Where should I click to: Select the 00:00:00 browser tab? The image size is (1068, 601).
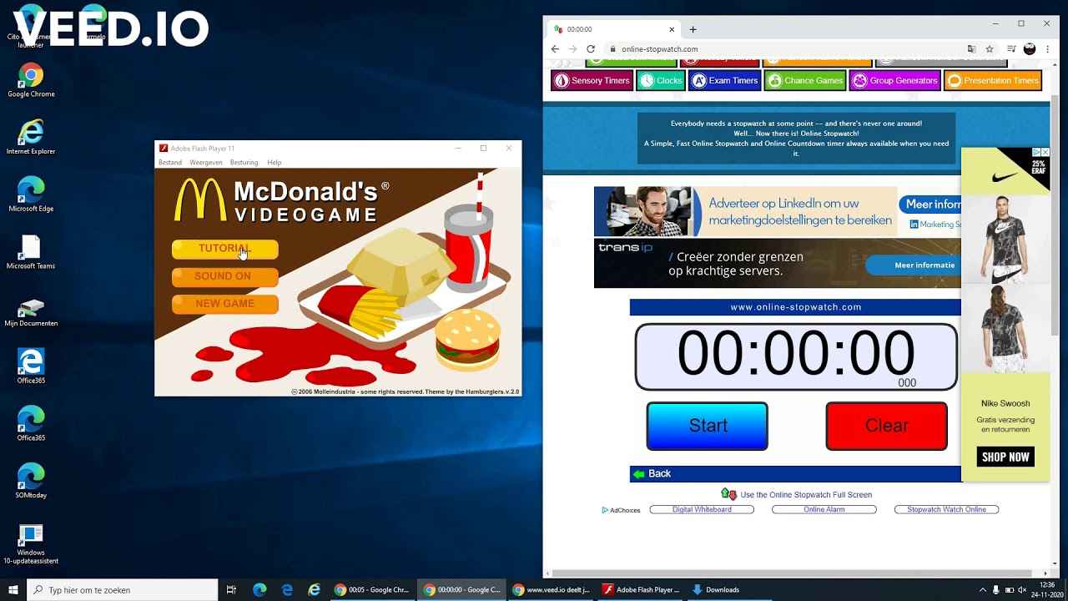[x=613, y=29]
